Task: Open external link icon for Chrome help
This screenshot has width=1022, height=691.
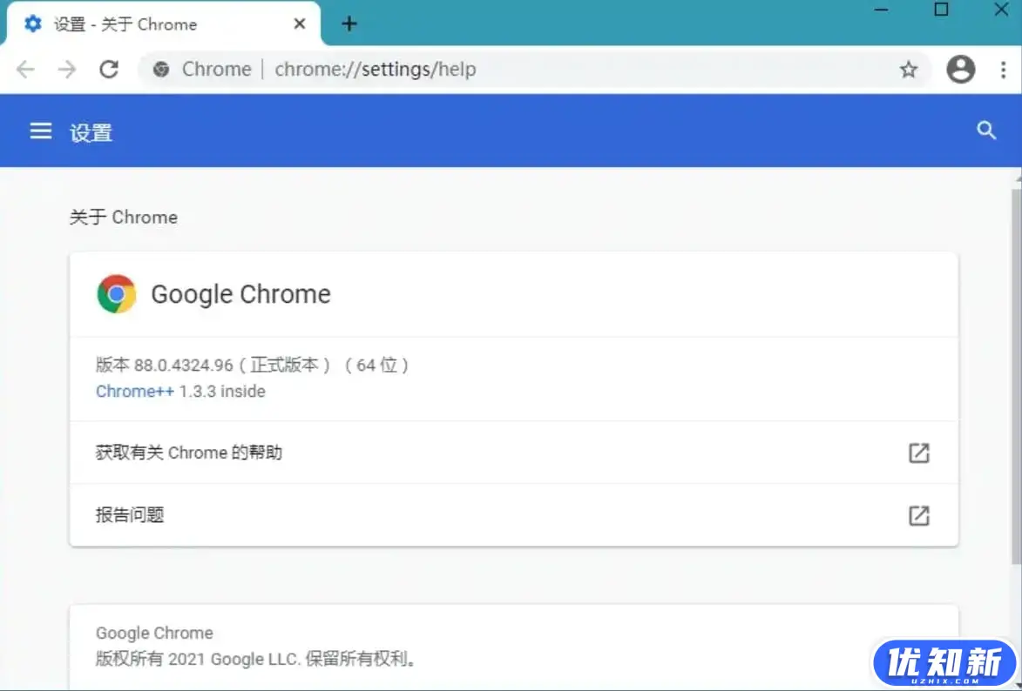Action: [918, 453]
